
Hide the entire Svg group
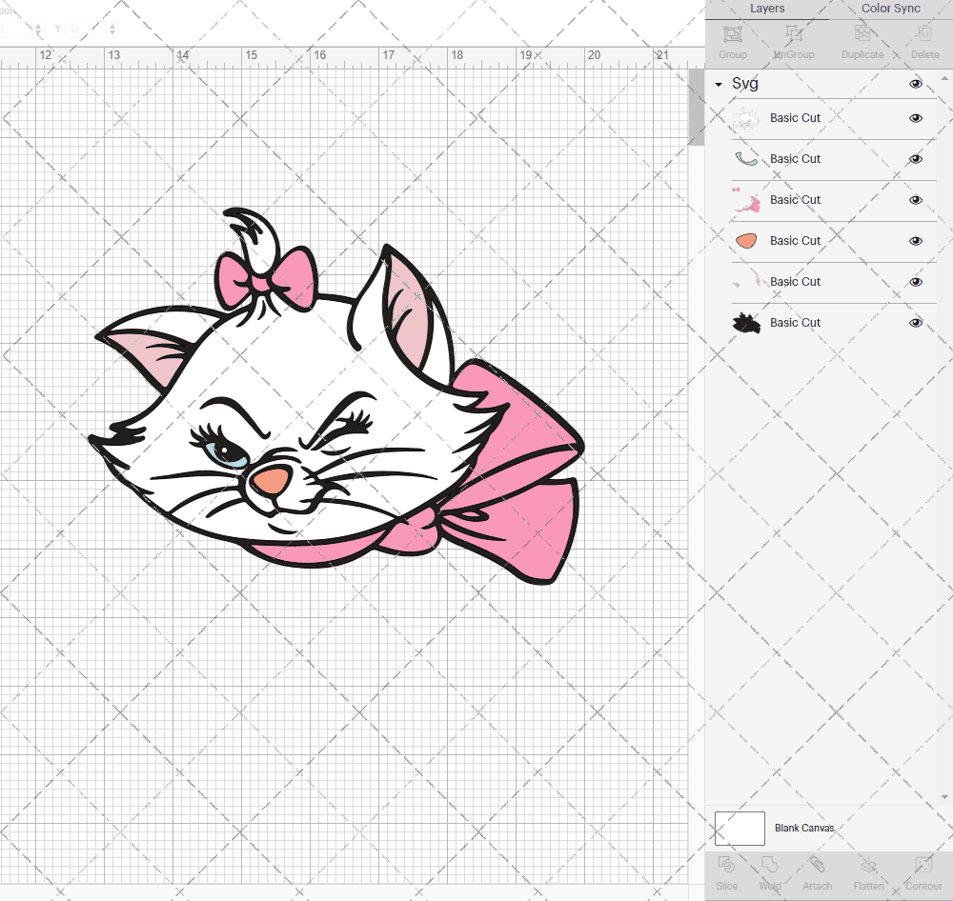tap(915, 84)
